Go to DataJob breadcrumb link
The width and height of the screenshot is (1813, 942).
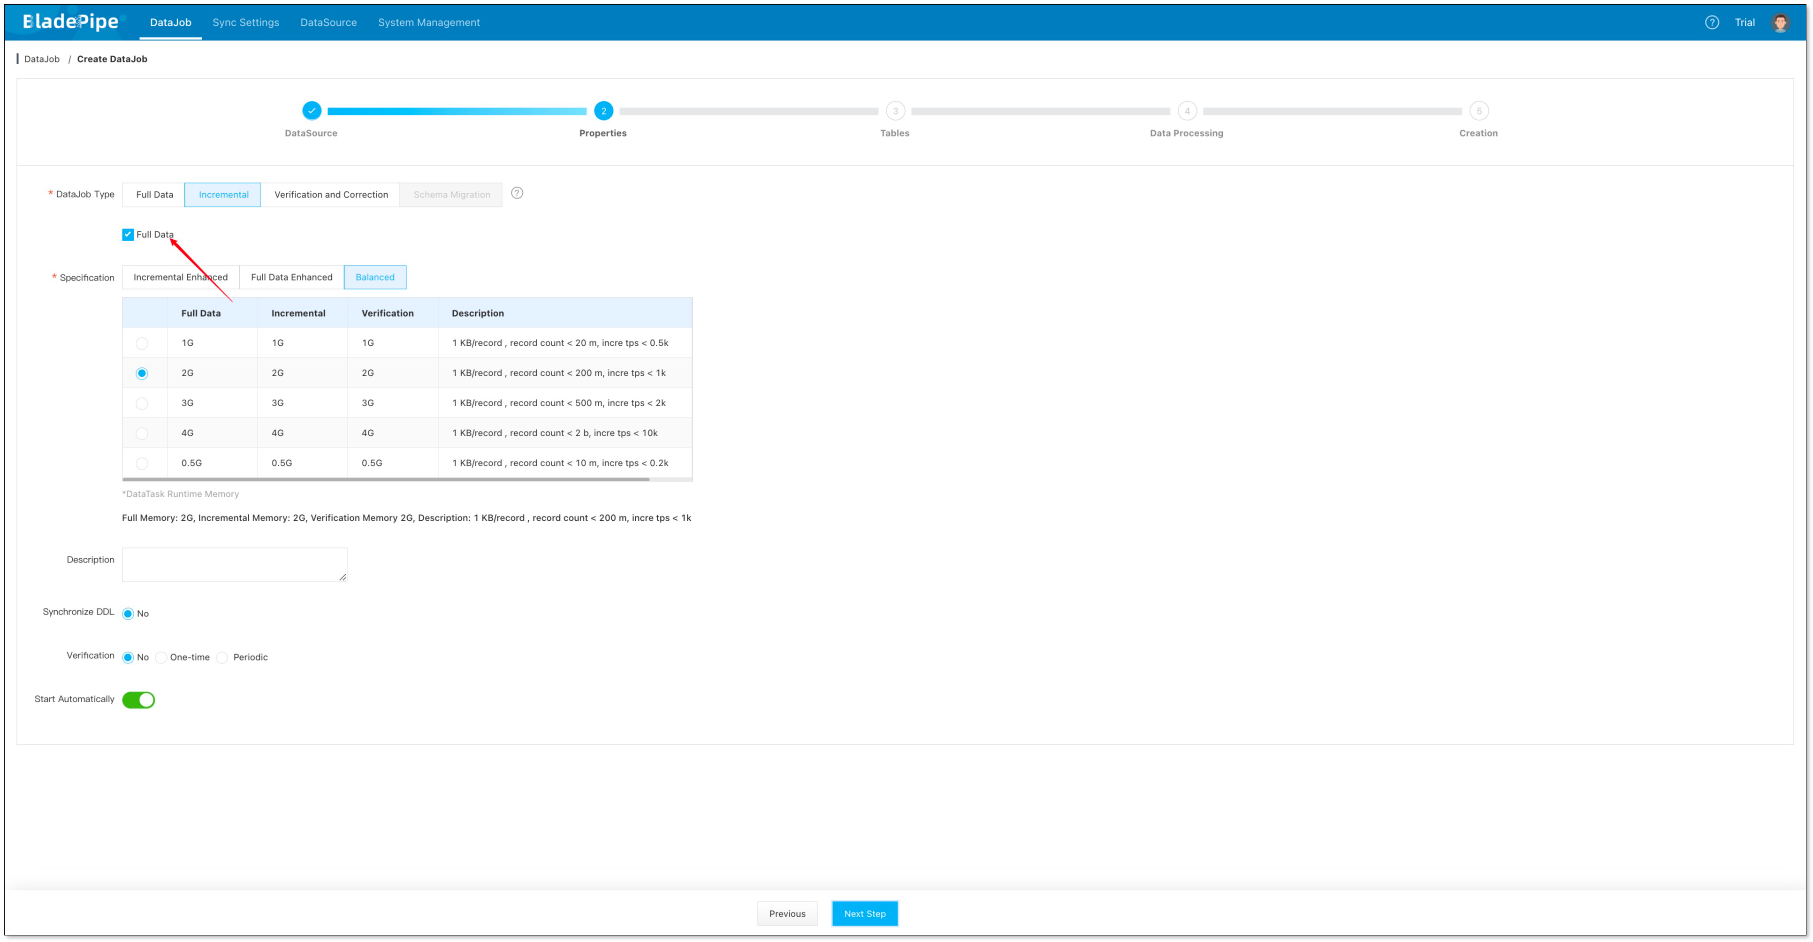click(x=41, y=59)
